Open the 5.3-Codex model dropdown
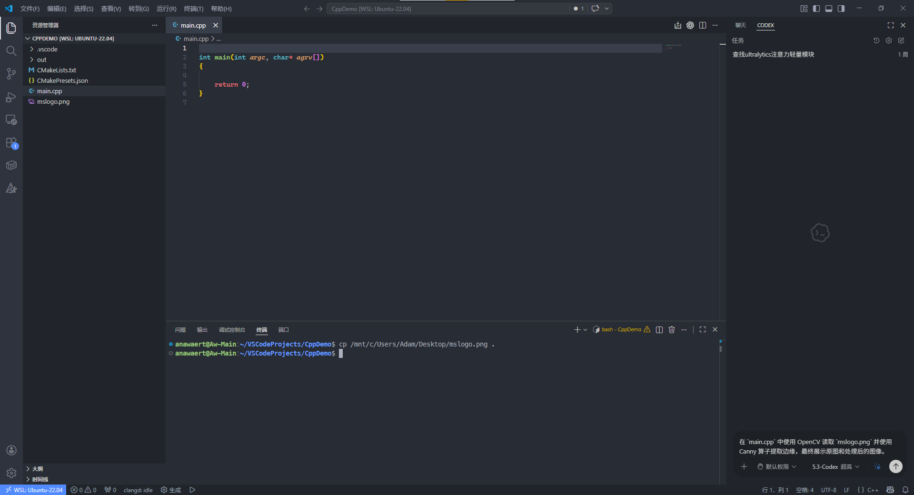Viewport: 914px width, 495px height. coord(835,467)
